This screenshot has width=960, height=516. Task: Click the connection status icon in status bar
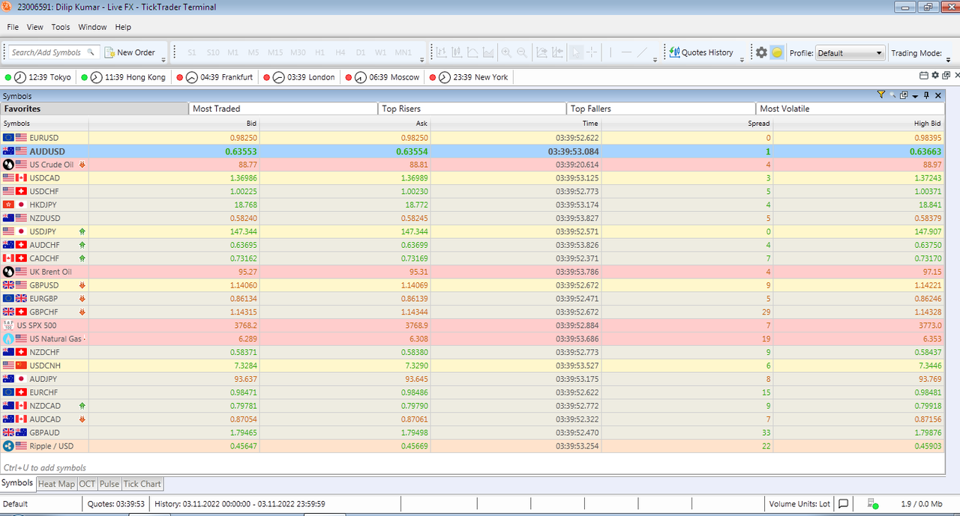(873, 503)
